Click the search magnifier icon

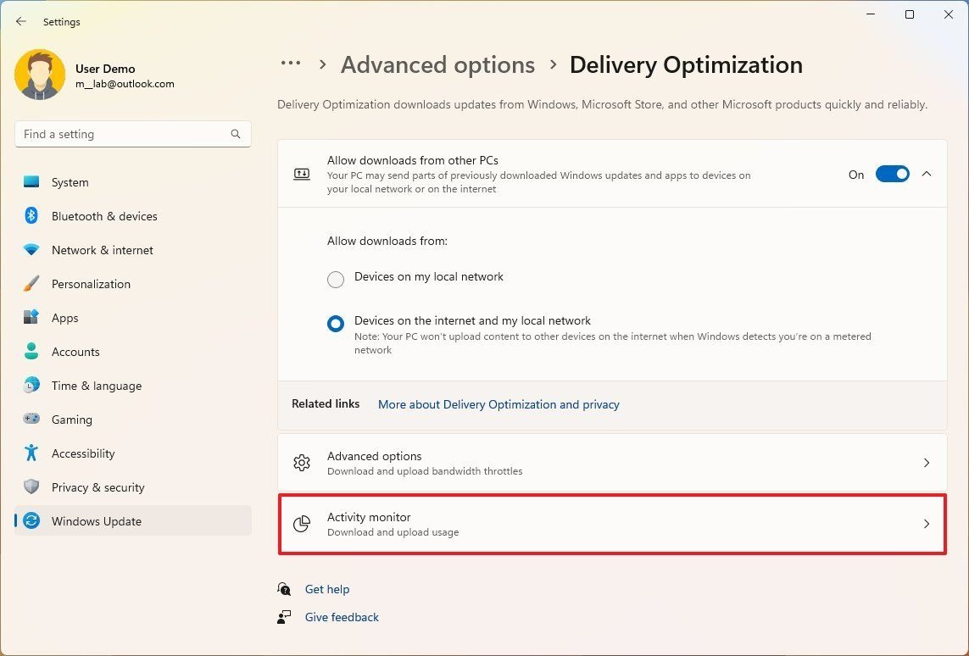pos(236,134)
